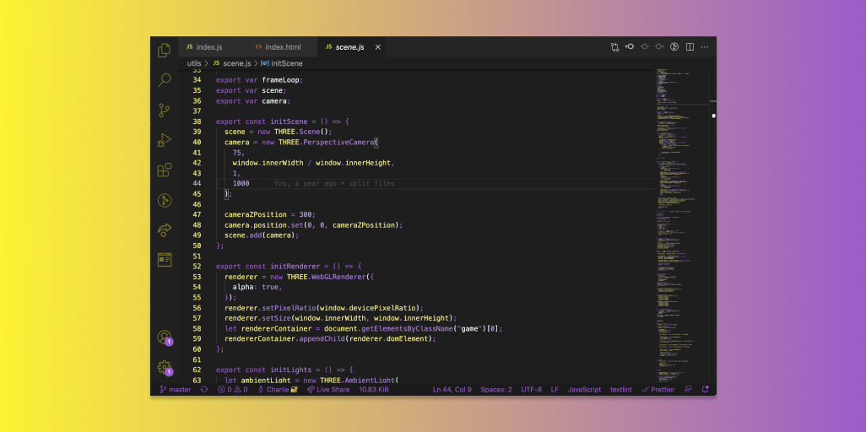Click the Charlie user item in status bar
Image resolution: width=866 pixels, height=432 pixels.
(278, 390)
